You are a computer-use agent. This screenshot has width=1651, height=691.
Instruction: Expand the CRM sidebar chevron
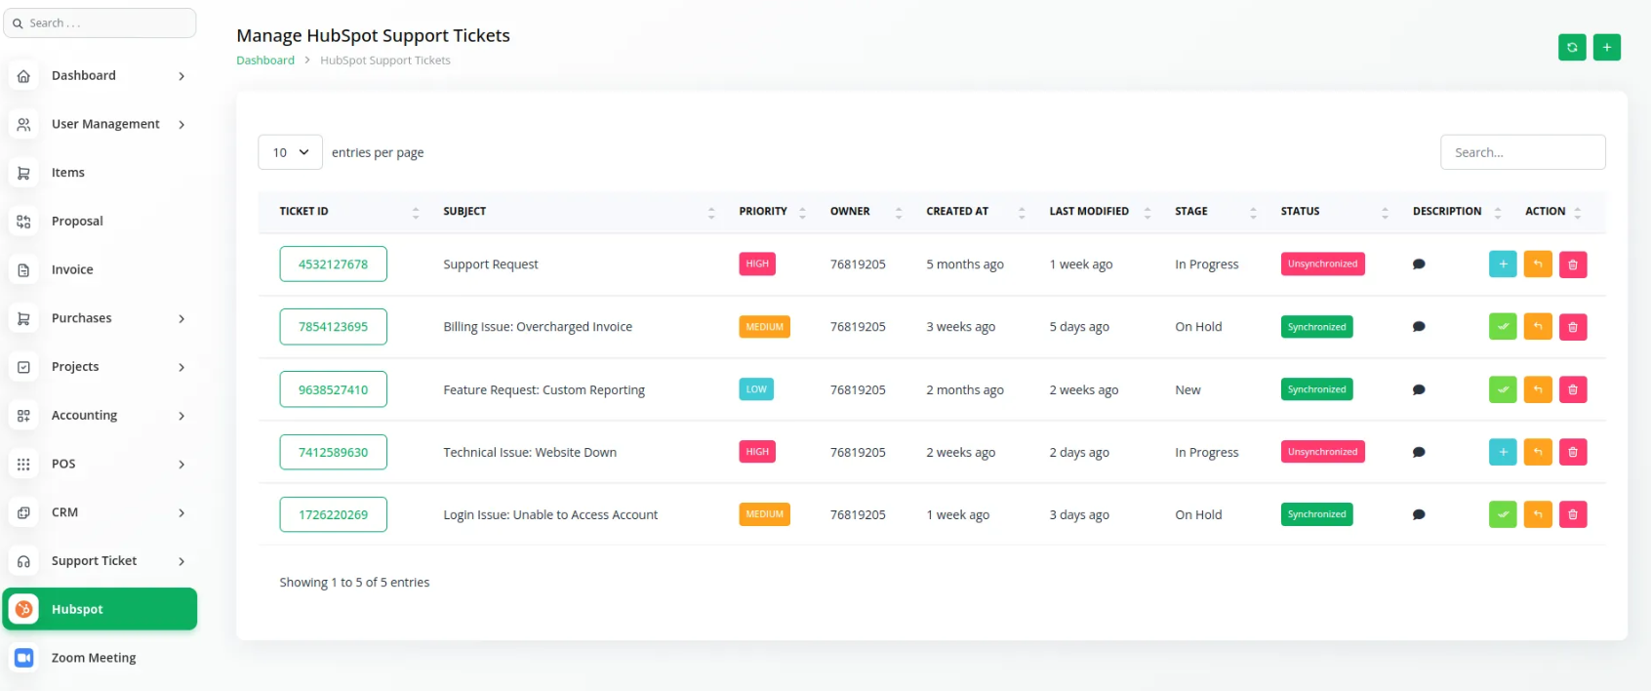pos(181,512)
